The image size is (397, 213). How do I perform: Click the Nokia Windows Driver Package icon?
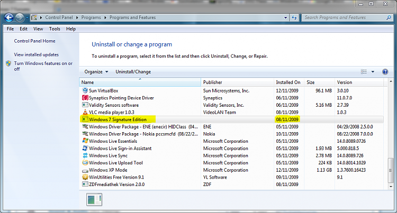pyautogui.click(x=85, y=134)
